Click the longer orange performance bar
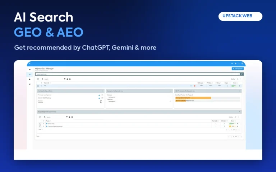The height and width of the screenshot is (172, 276). pos(193,98)
